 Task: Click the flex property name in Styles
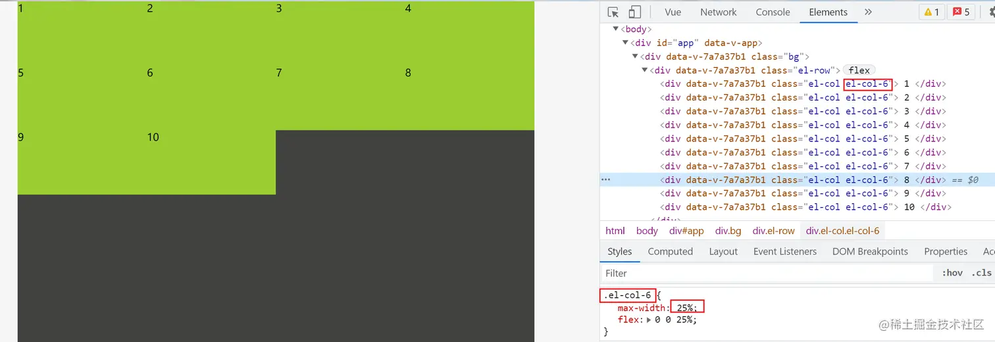[x=628, y=320]
